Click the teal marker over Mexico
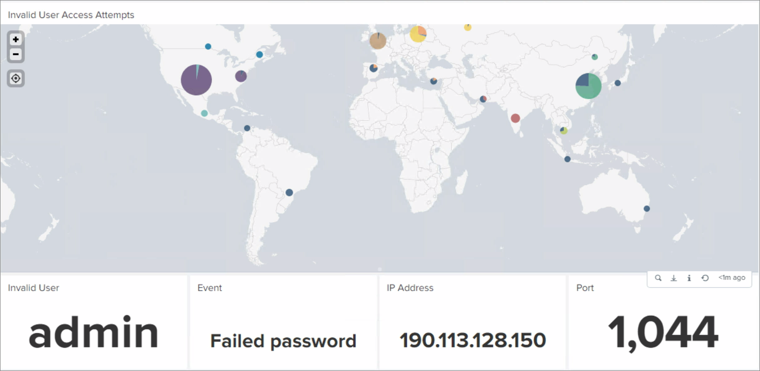Viewport: 760px width, 371px height. coord(204,113)
